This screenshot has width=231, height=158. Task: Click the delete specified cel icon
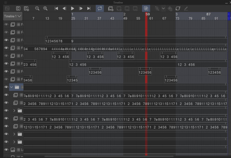click(x=135, y=9)
